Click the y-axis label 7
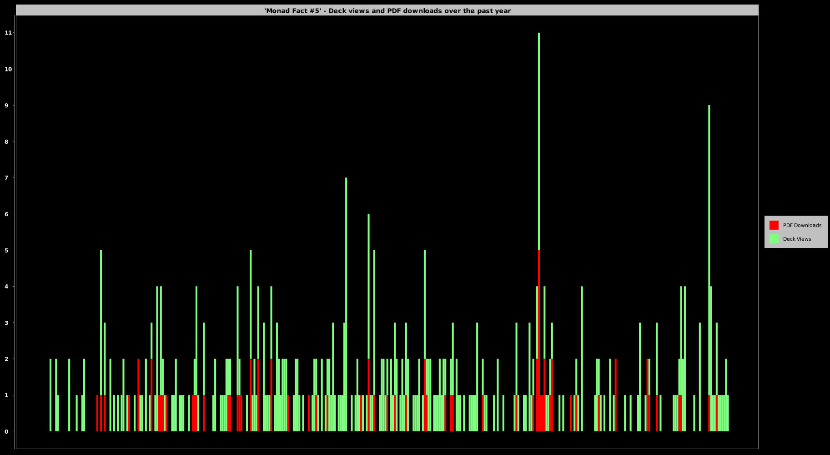 [6, 178]
